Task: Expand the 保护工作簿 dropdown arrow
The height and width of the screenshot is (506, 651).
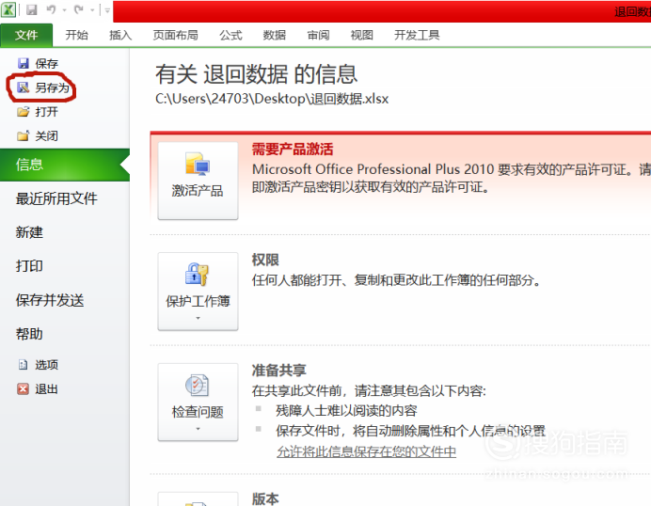Action: (x=198, y=319)
